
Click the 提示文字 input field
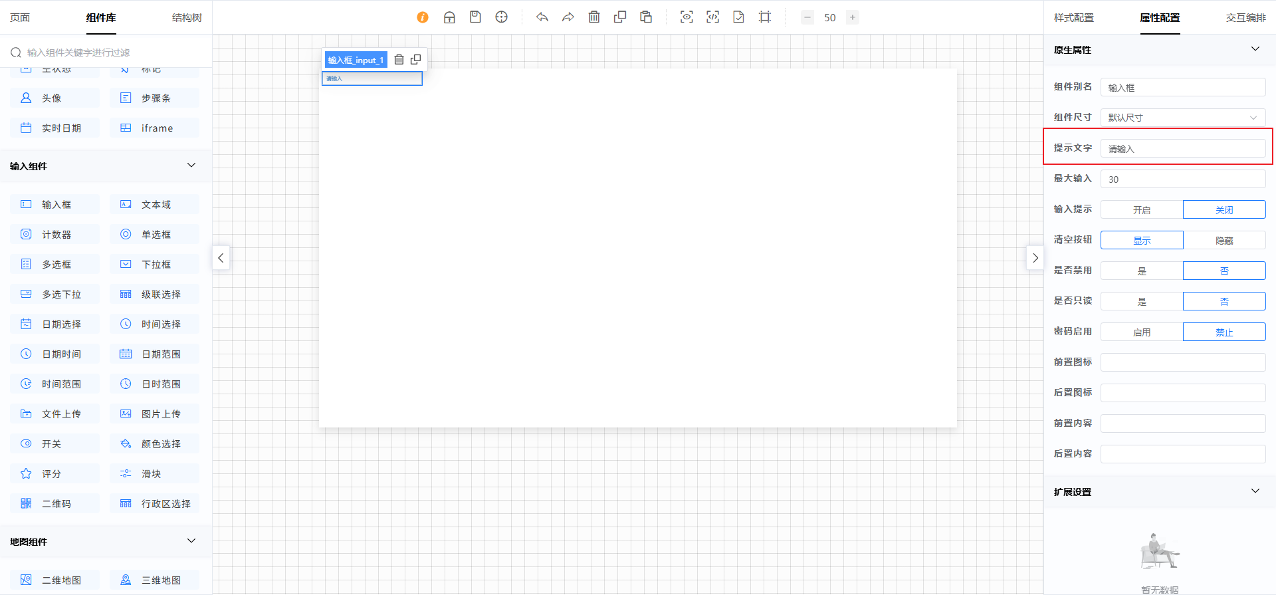1182,149
